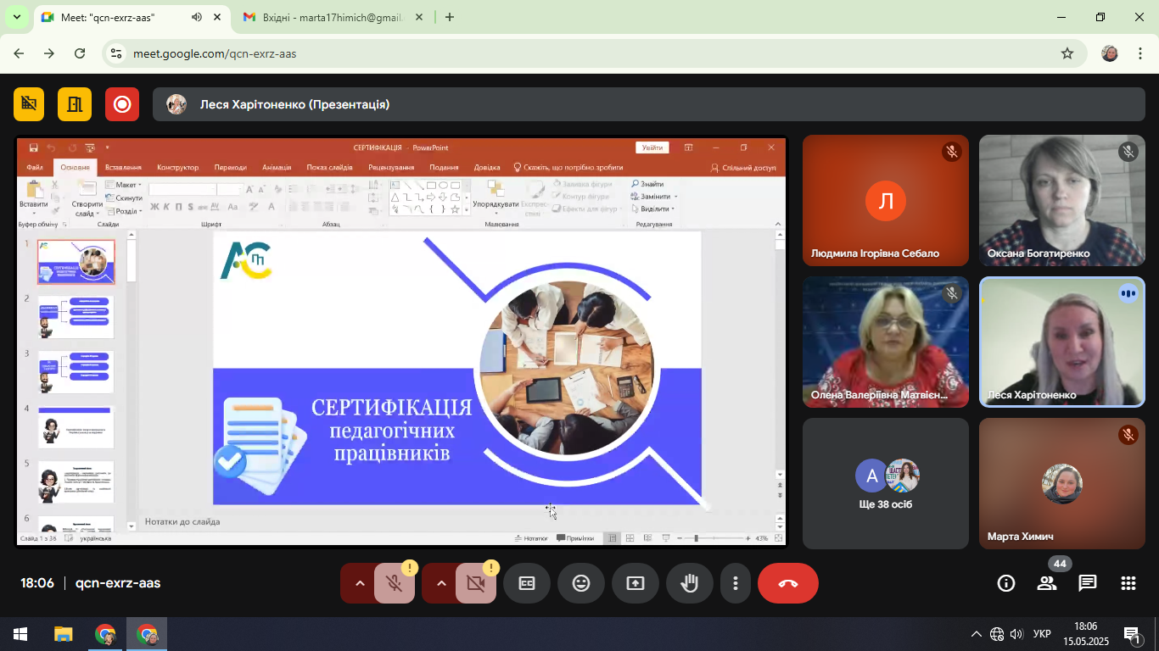
Task: Click the Леся Харітоненко (Презентація) label
Action: tap(294, 104)
